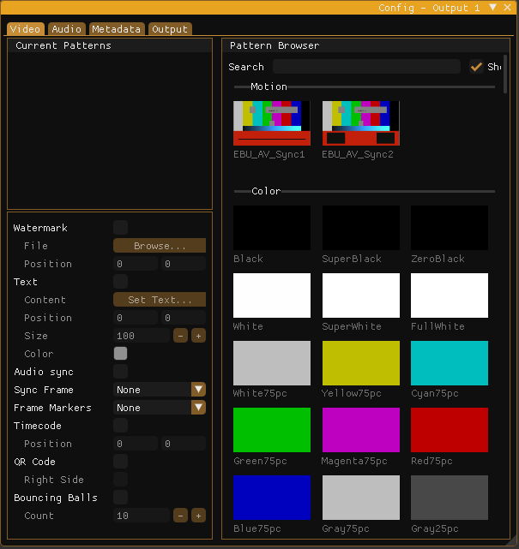The height and width of the screenshot is (549, 519).
Task: Click the Watermark Position Y field
Action: point(184,264)
